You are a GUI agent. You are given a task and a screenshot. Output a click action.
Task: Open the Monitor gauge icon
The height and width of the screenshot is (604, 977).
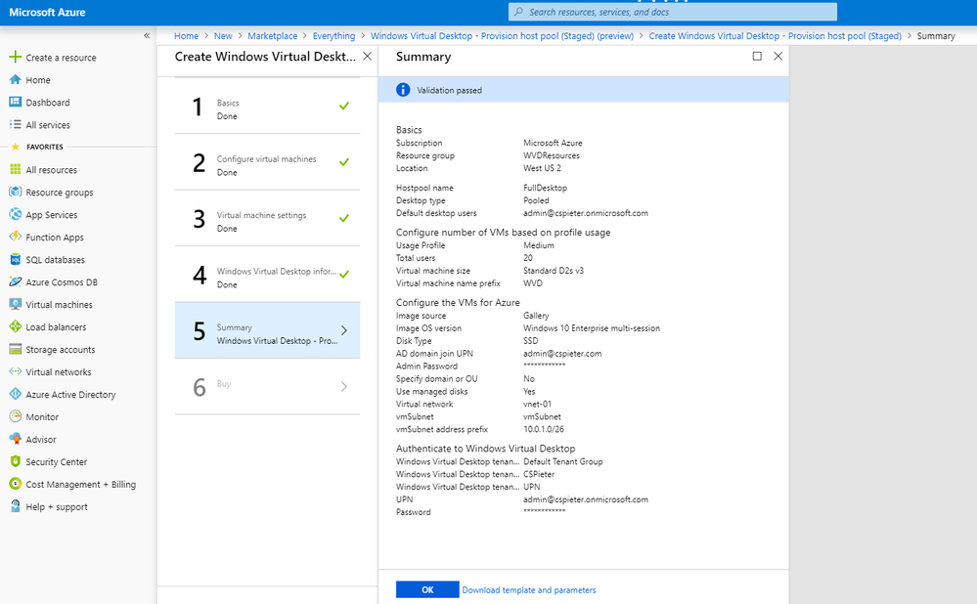[15, 416]
